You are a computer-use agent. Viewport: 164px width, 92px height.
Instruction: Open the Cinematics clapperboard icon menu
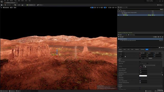pos(23,5)
